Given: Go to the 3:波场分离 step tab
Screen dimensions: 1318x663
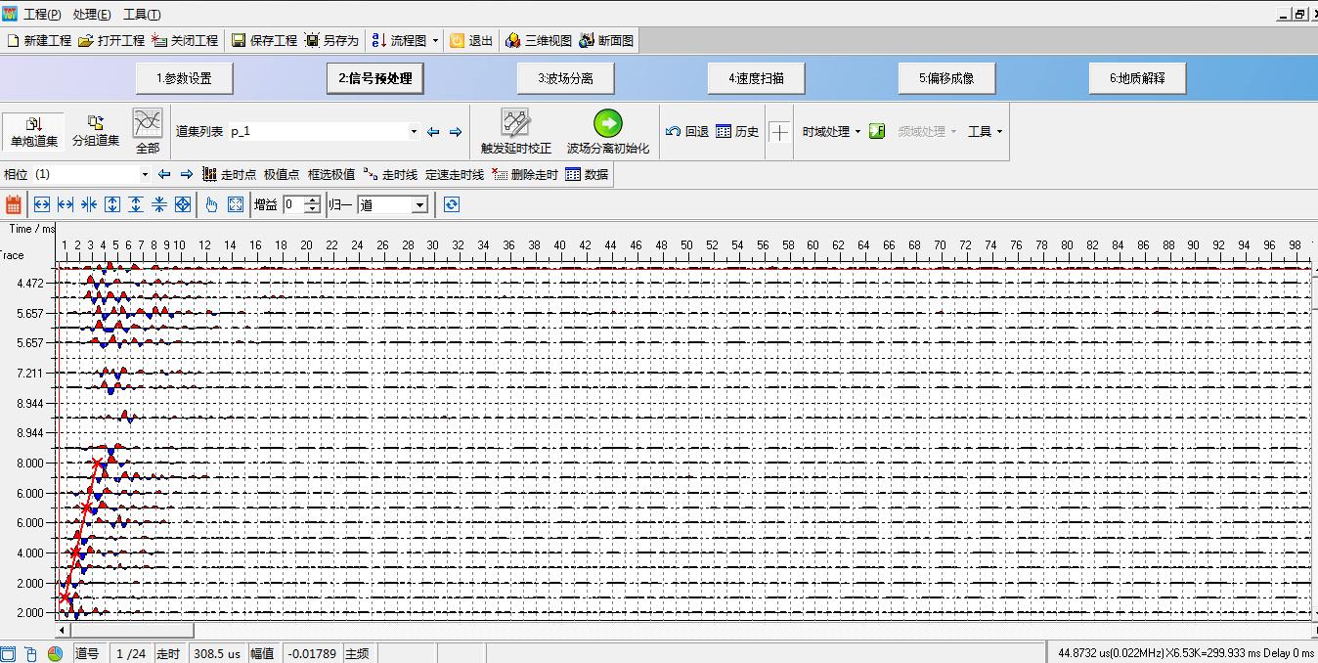Looking at the screenshot, I should 564,78.
